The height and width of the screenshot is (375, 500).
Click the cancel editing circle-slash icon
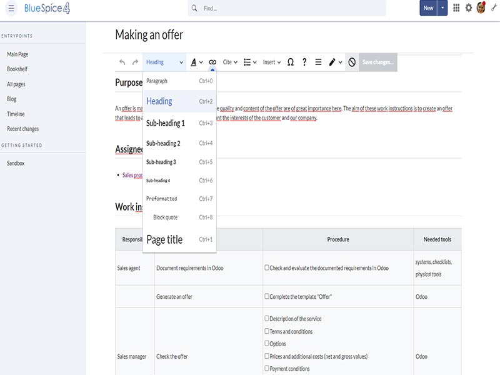352,62
